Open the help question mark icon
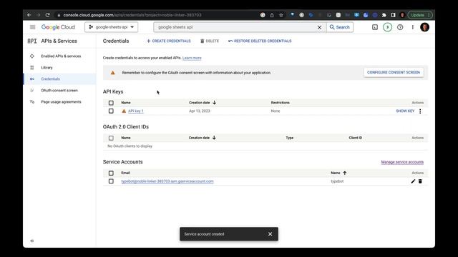Viewport: 458px width, 257px height. [x=400, y=27]
